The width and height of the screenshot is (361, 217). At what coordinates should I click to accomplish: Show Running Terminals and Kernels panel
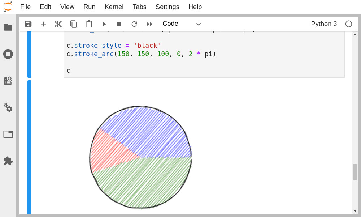pyautogui.click(x=8, y=54)
